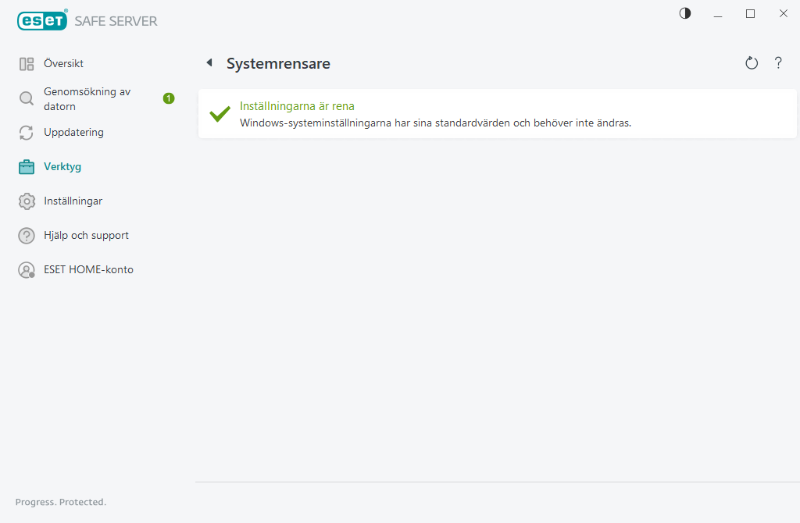Click the Inställningarna är rena heading
This screenshot has height=523, width=800.
[298, 105]
